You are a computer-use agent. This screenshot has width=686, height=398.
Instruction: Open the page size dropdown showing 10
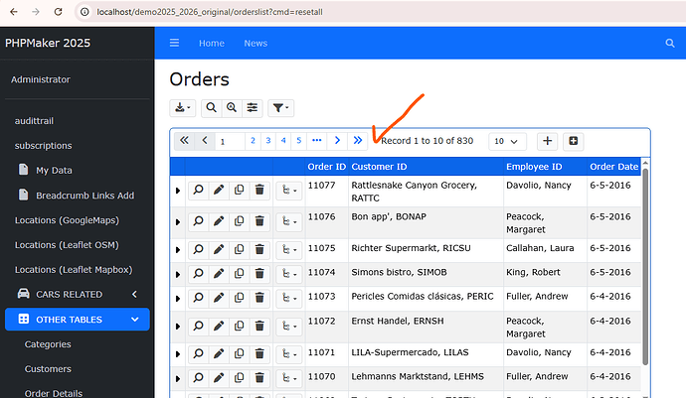tap(506, 142)
